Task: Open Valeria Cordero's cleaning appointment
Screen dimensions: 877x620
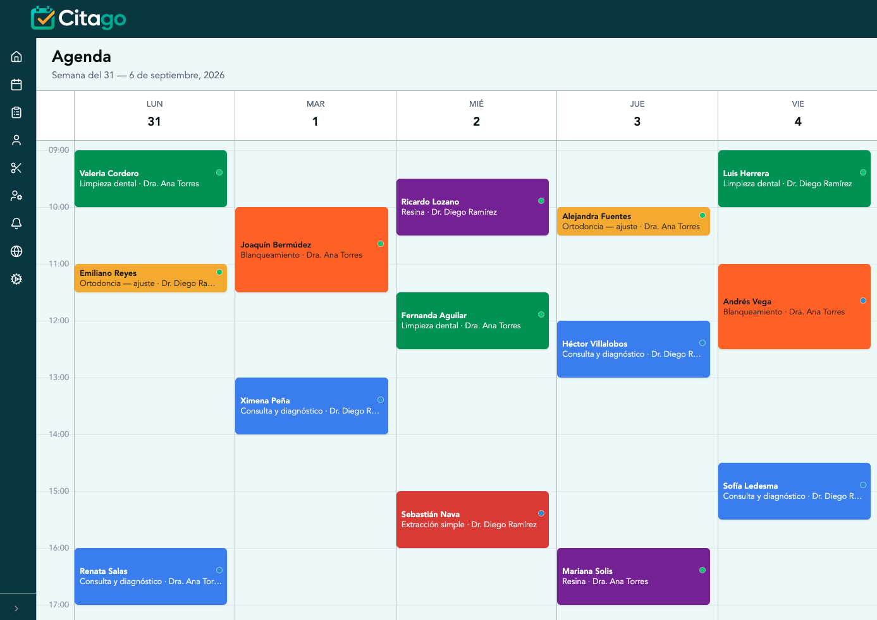Action: 150,179
